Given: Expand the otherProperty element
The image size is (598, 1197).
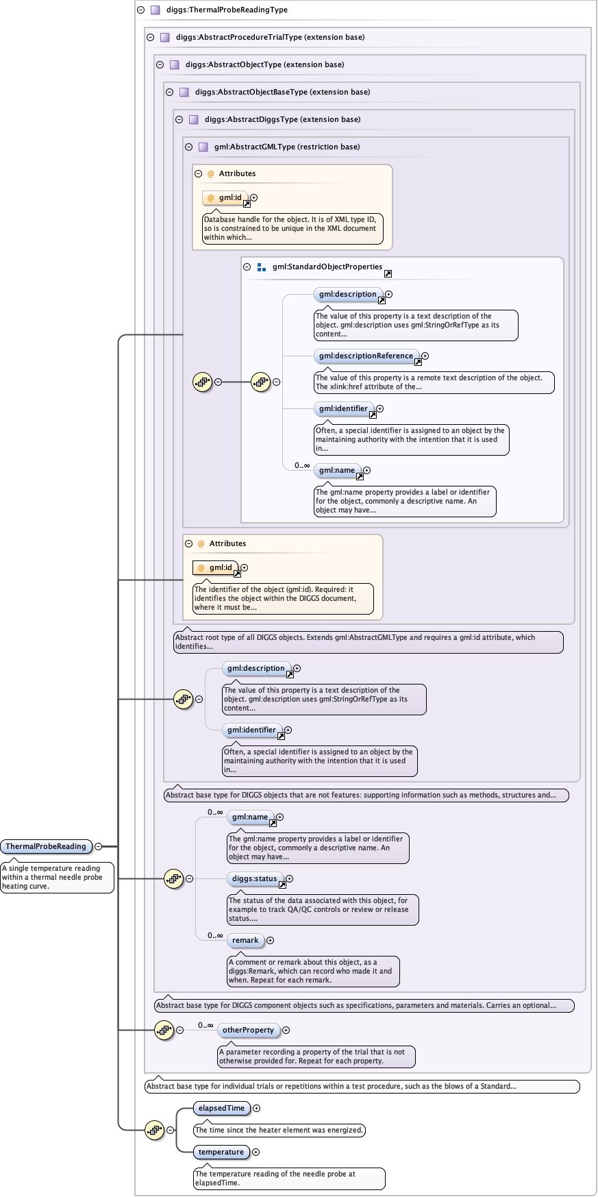Looking at the screenshot, I should 286,1031.
